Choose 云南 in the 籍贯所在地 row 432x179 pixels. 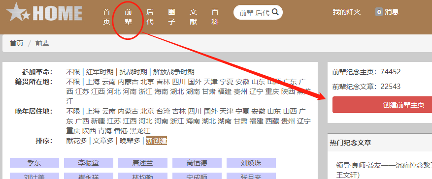coord(109,82)
